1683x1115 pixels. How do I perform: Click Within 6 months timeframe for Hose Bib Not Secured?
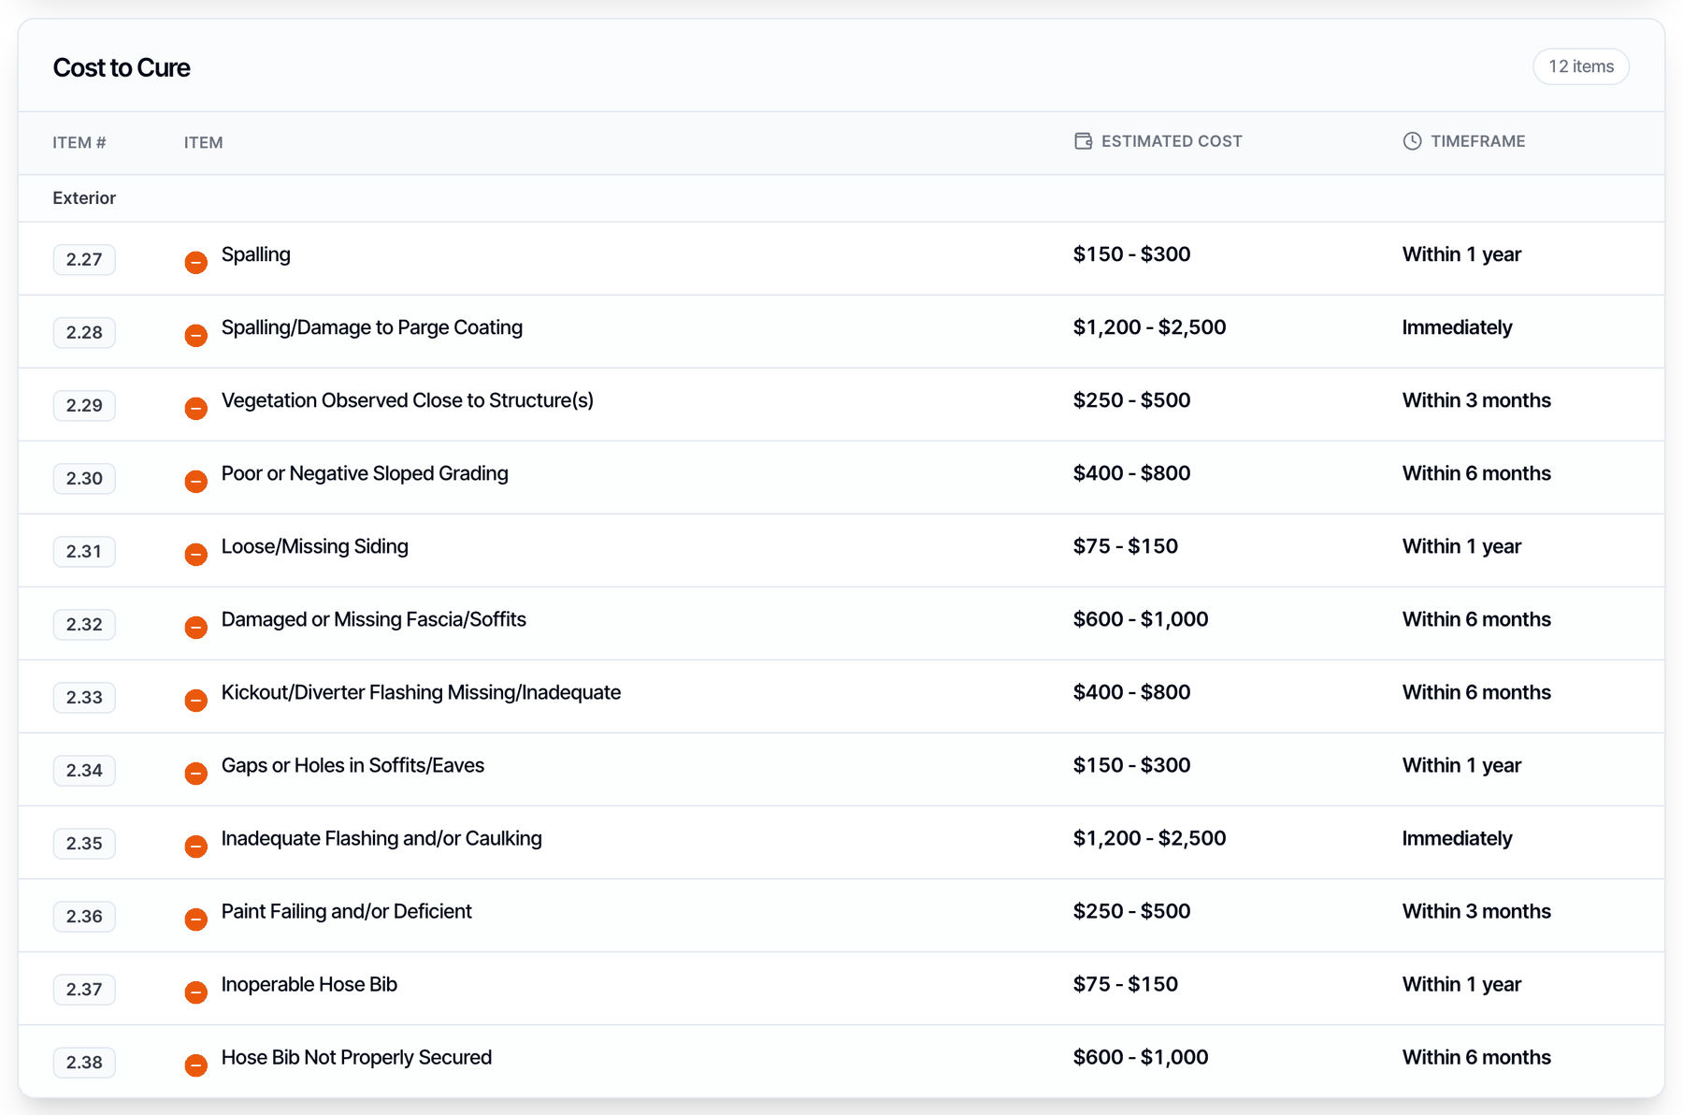(1476, 1057)
